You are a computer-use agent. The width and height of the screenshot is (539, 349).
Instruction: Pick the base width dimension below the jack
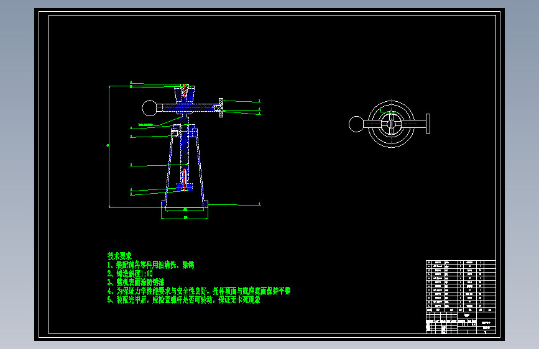click(x=185, y=217)
